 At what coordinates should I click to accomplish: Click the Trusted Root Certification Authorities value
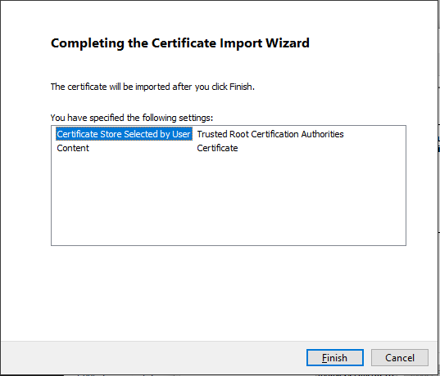pyautogui.click(x=270, y=134)
